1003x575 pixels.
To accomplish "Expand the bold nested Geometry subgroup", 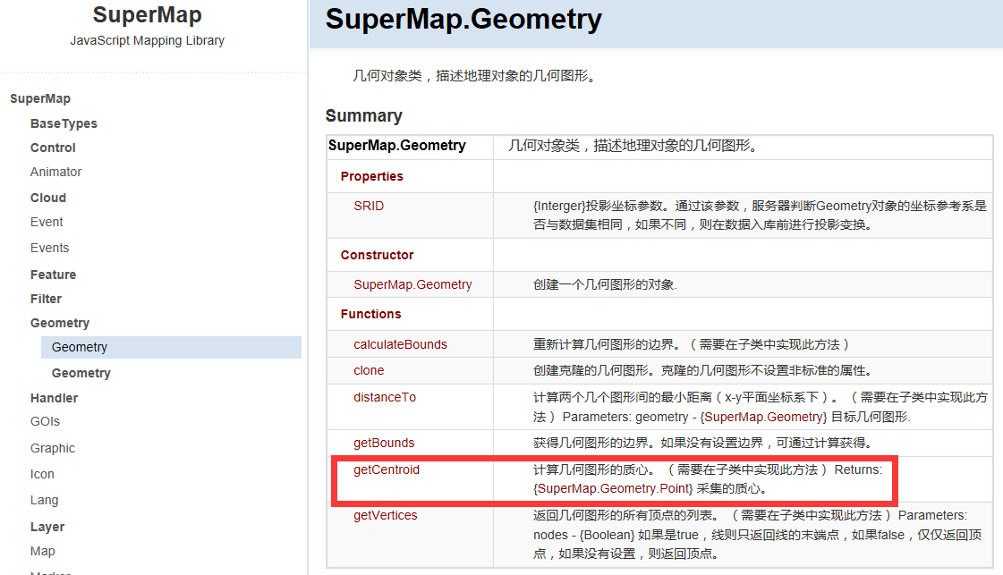I will pos(81,373).
